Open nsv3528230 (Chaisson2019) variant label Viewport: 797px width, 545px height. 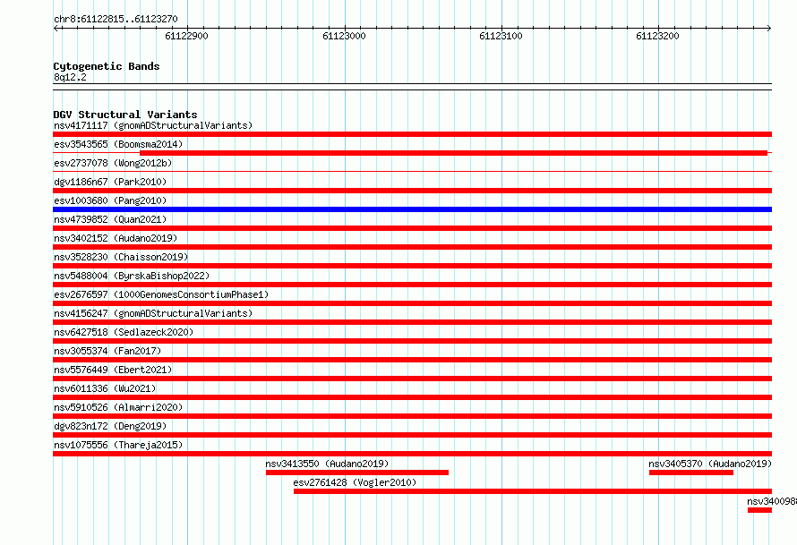pyautogui.click(x=121, y=257)
